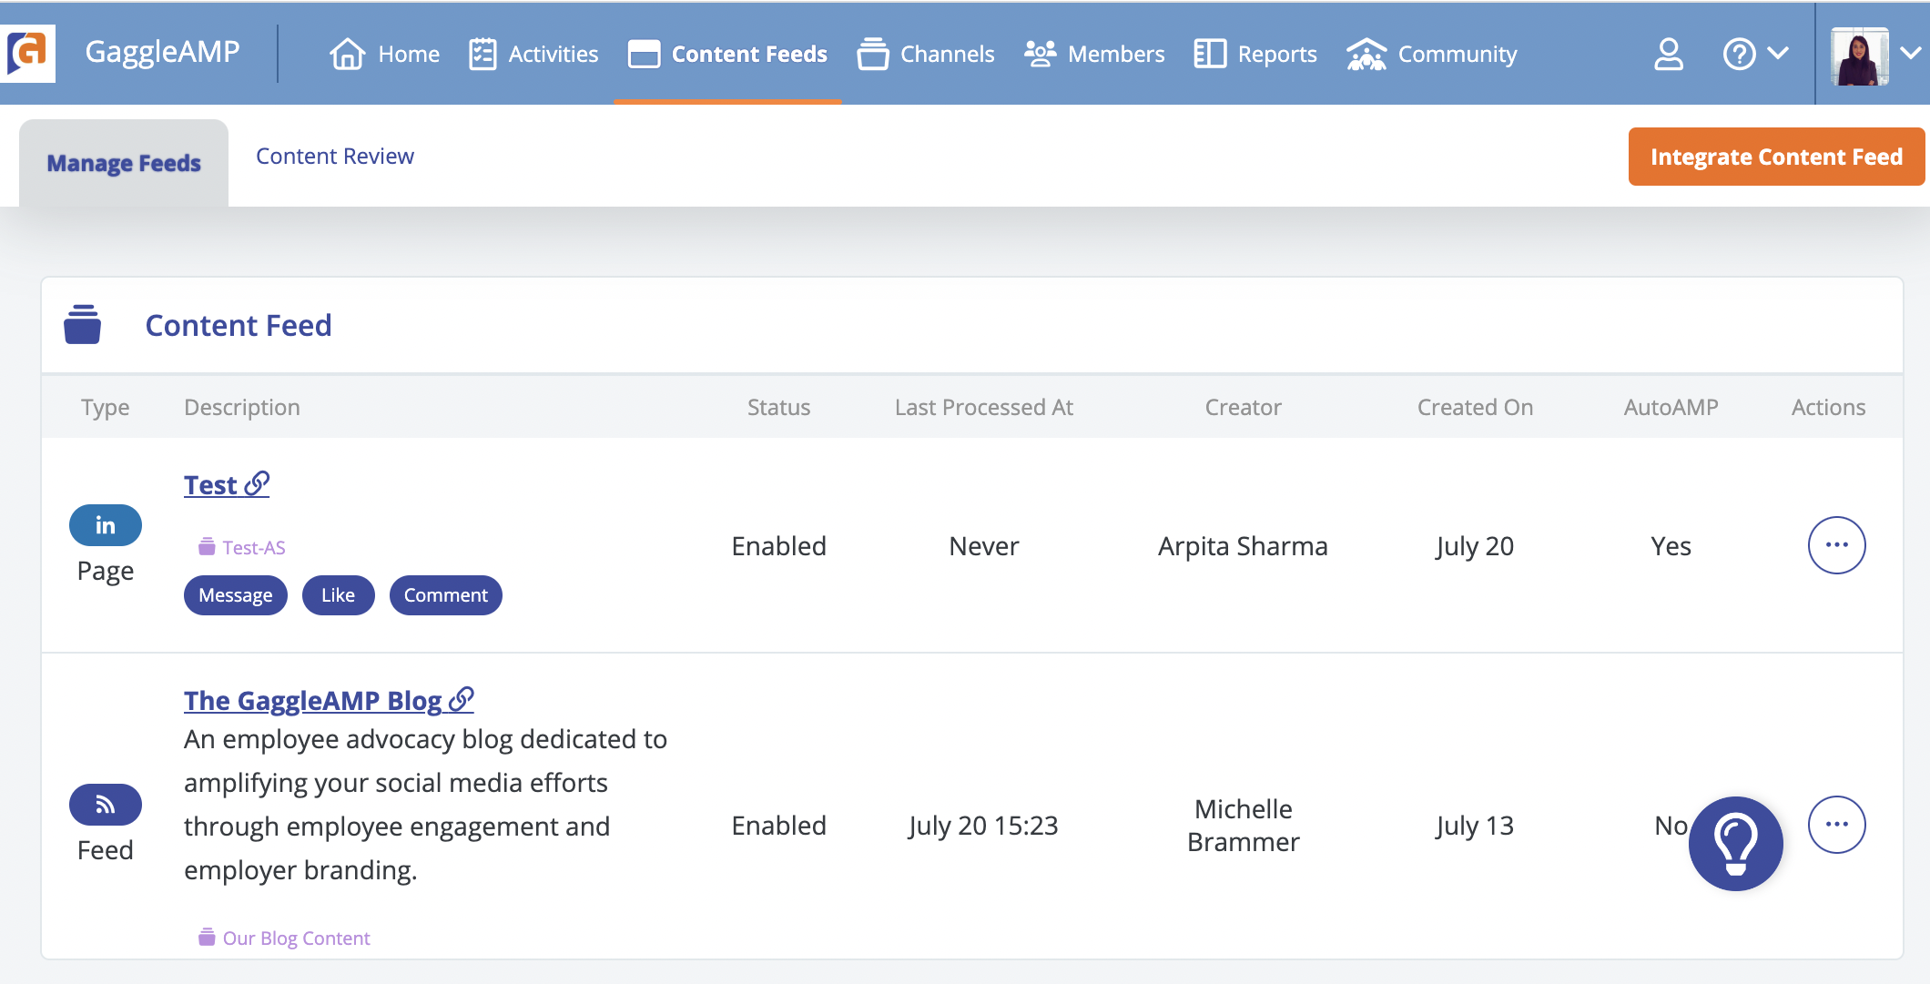1930x984 pixels.
Task: Switch to the Manage Feeds tab
Action: [124, 163]
